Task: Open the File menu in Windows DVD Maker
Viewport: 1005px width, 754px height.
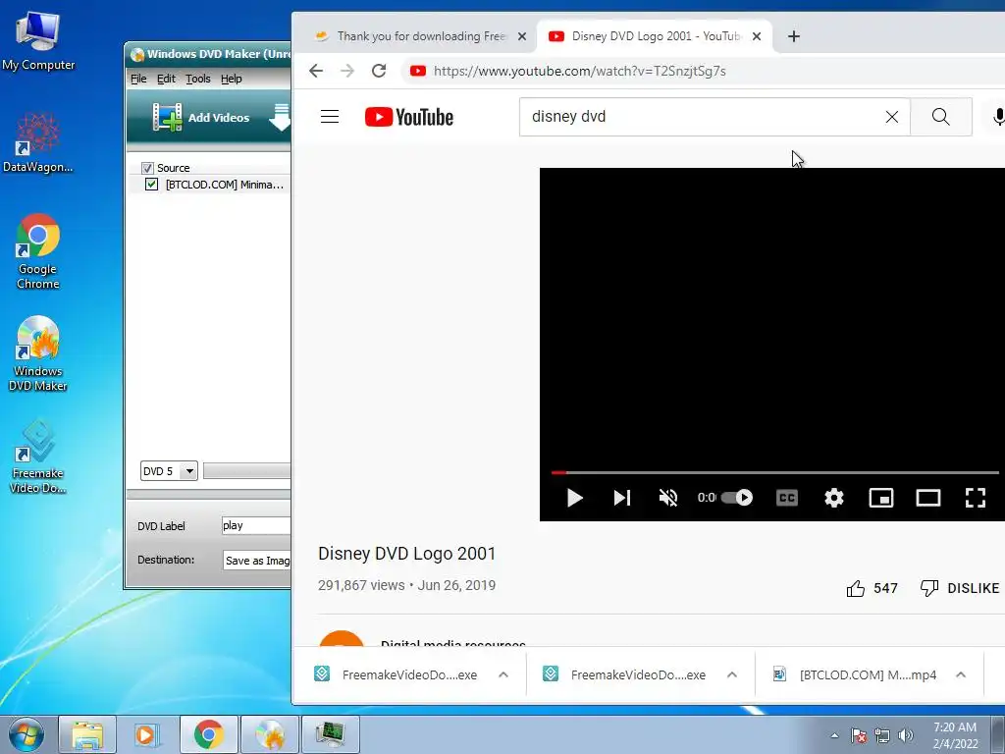Action: [138, 79]
